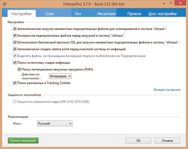Switch to the Scan tab

coord(50,13)
